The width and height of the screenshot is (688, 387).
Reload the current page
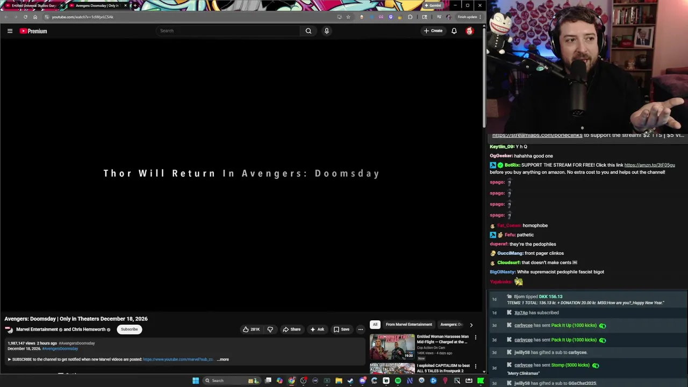coord(25,17)
